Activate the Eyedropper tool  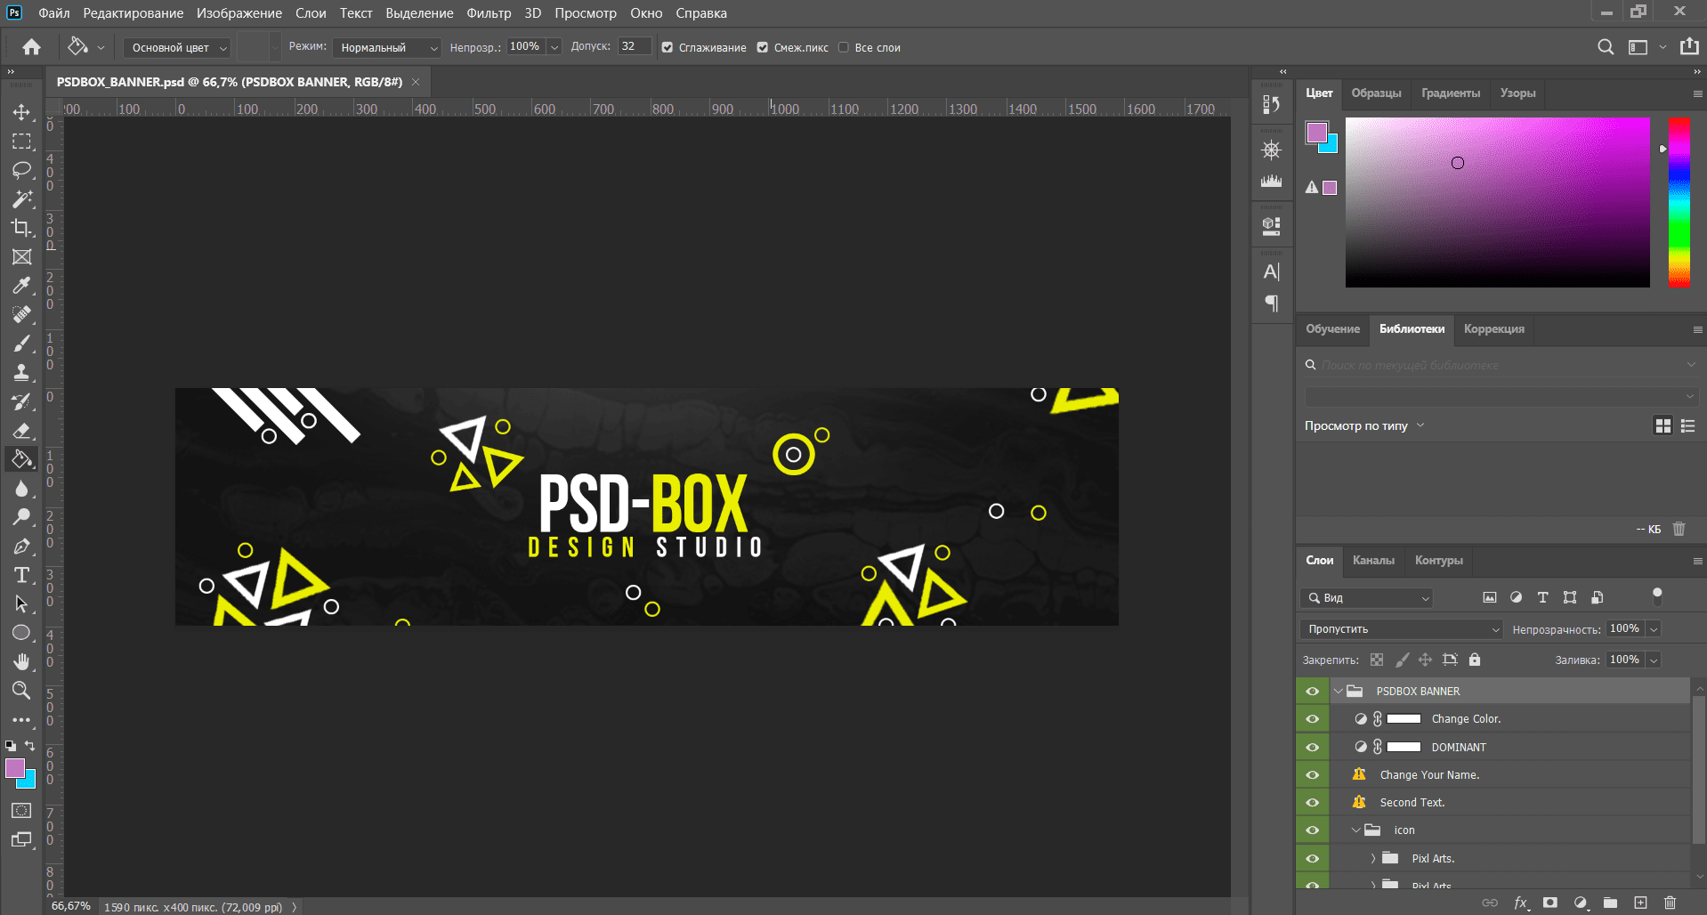point(21,286)
